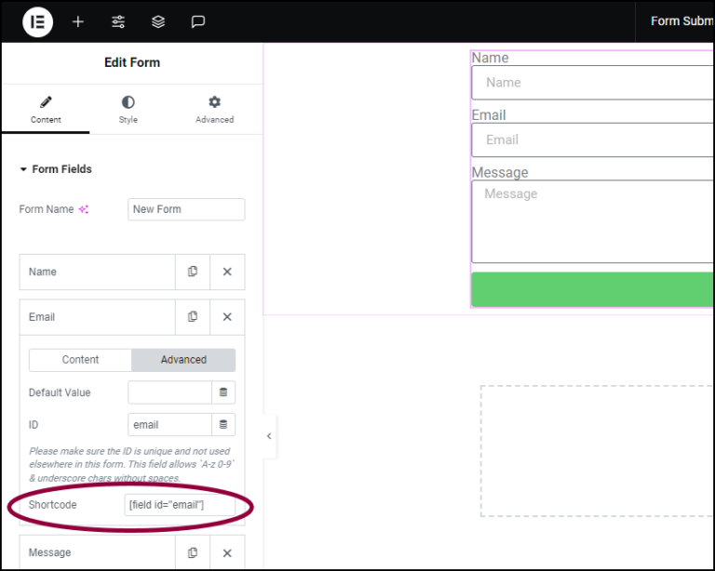Duplicate the Message field item
Image resolution: width=715 pixels, height=571 pixels.
click(193, 552)
